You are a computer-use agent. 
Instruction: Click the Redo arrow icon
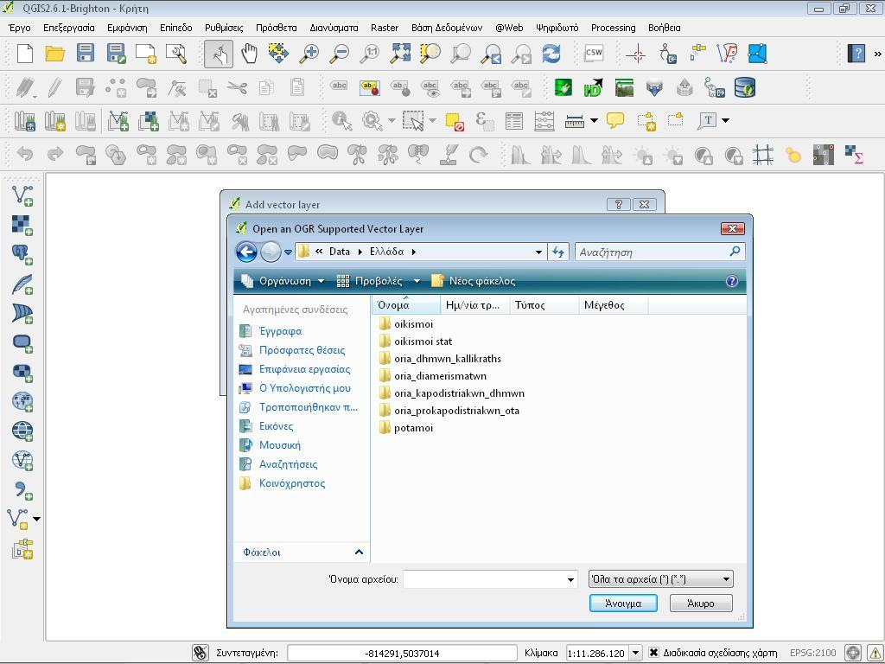click(54, 154)
